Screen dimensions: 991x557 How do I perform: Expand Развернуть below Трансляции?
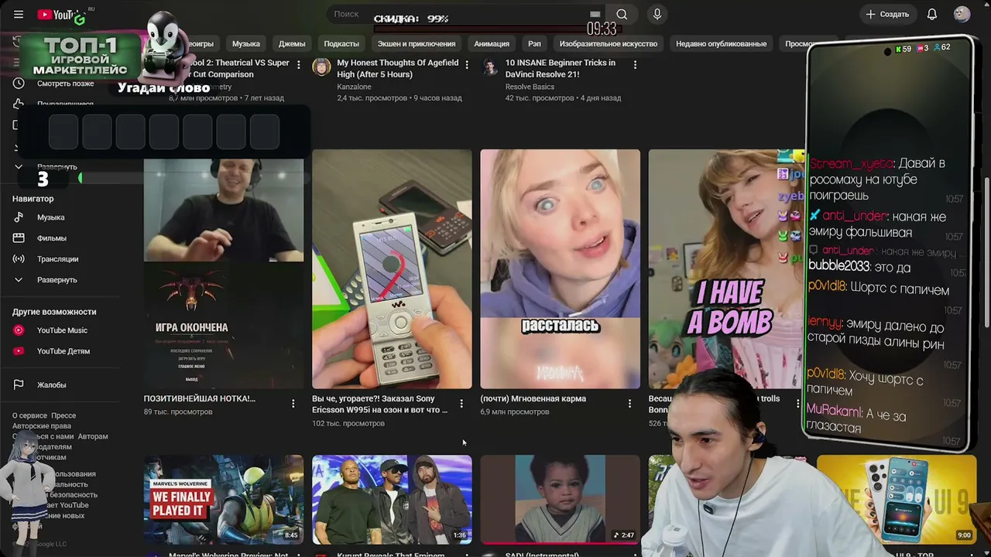pyautogui.click(x=57, y=280)
